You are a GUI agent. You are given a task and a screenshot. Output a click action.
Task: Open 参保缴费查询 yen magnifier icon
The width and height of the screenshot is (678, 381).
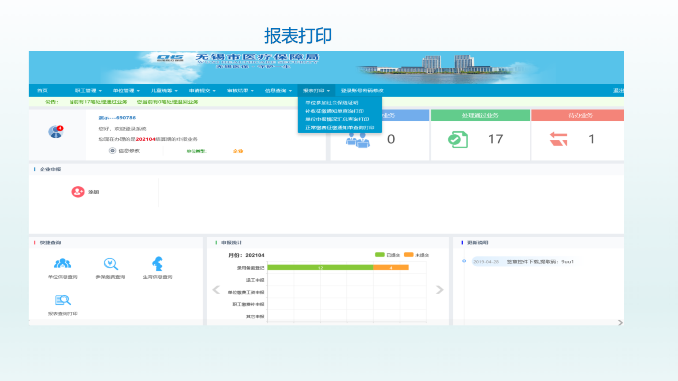[111, 264]
